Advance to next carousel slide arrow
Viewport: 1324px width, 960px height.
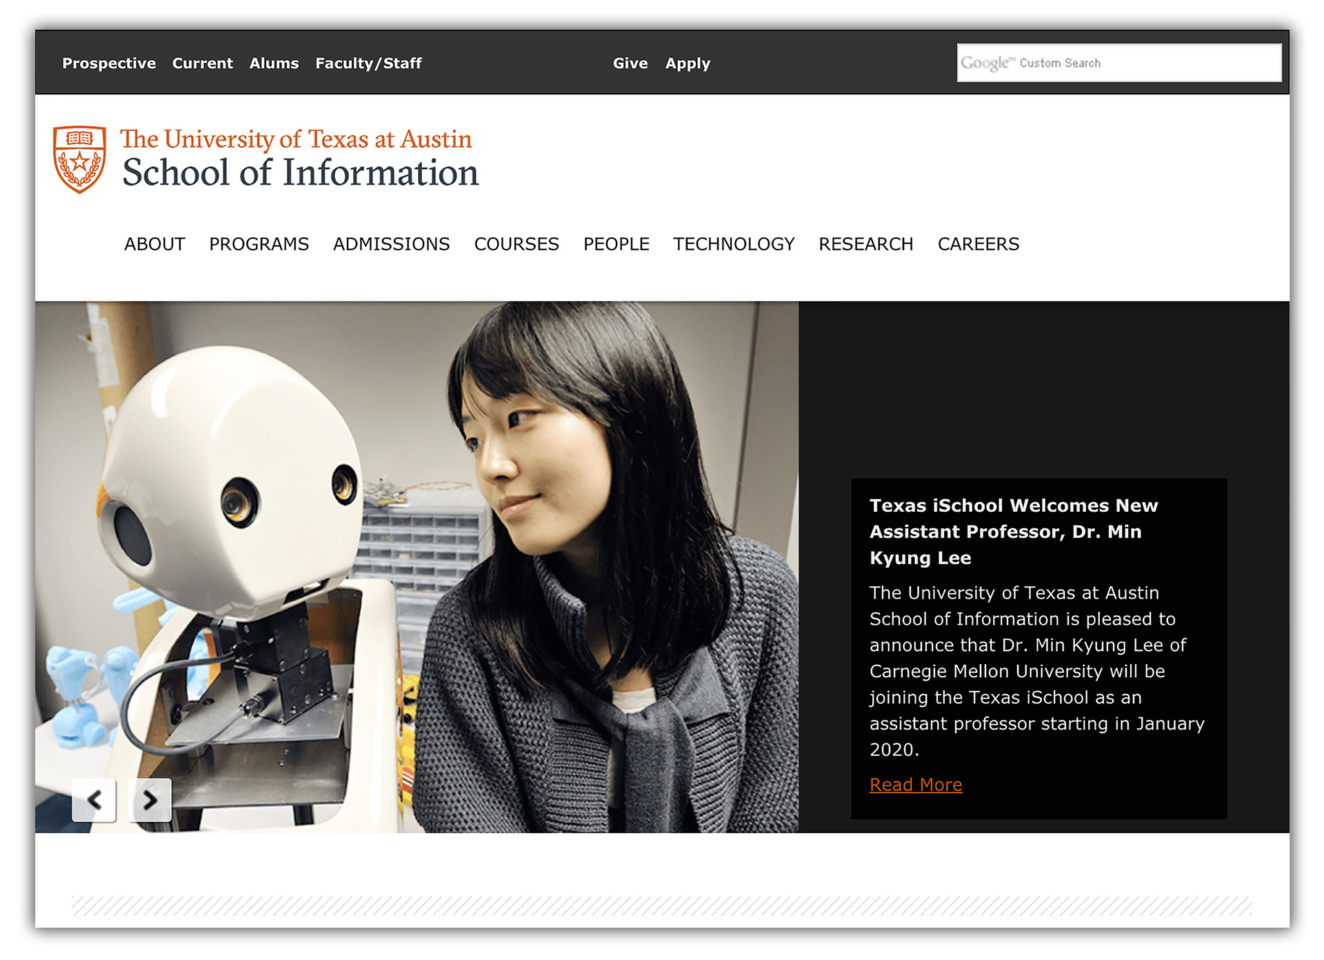150,800
